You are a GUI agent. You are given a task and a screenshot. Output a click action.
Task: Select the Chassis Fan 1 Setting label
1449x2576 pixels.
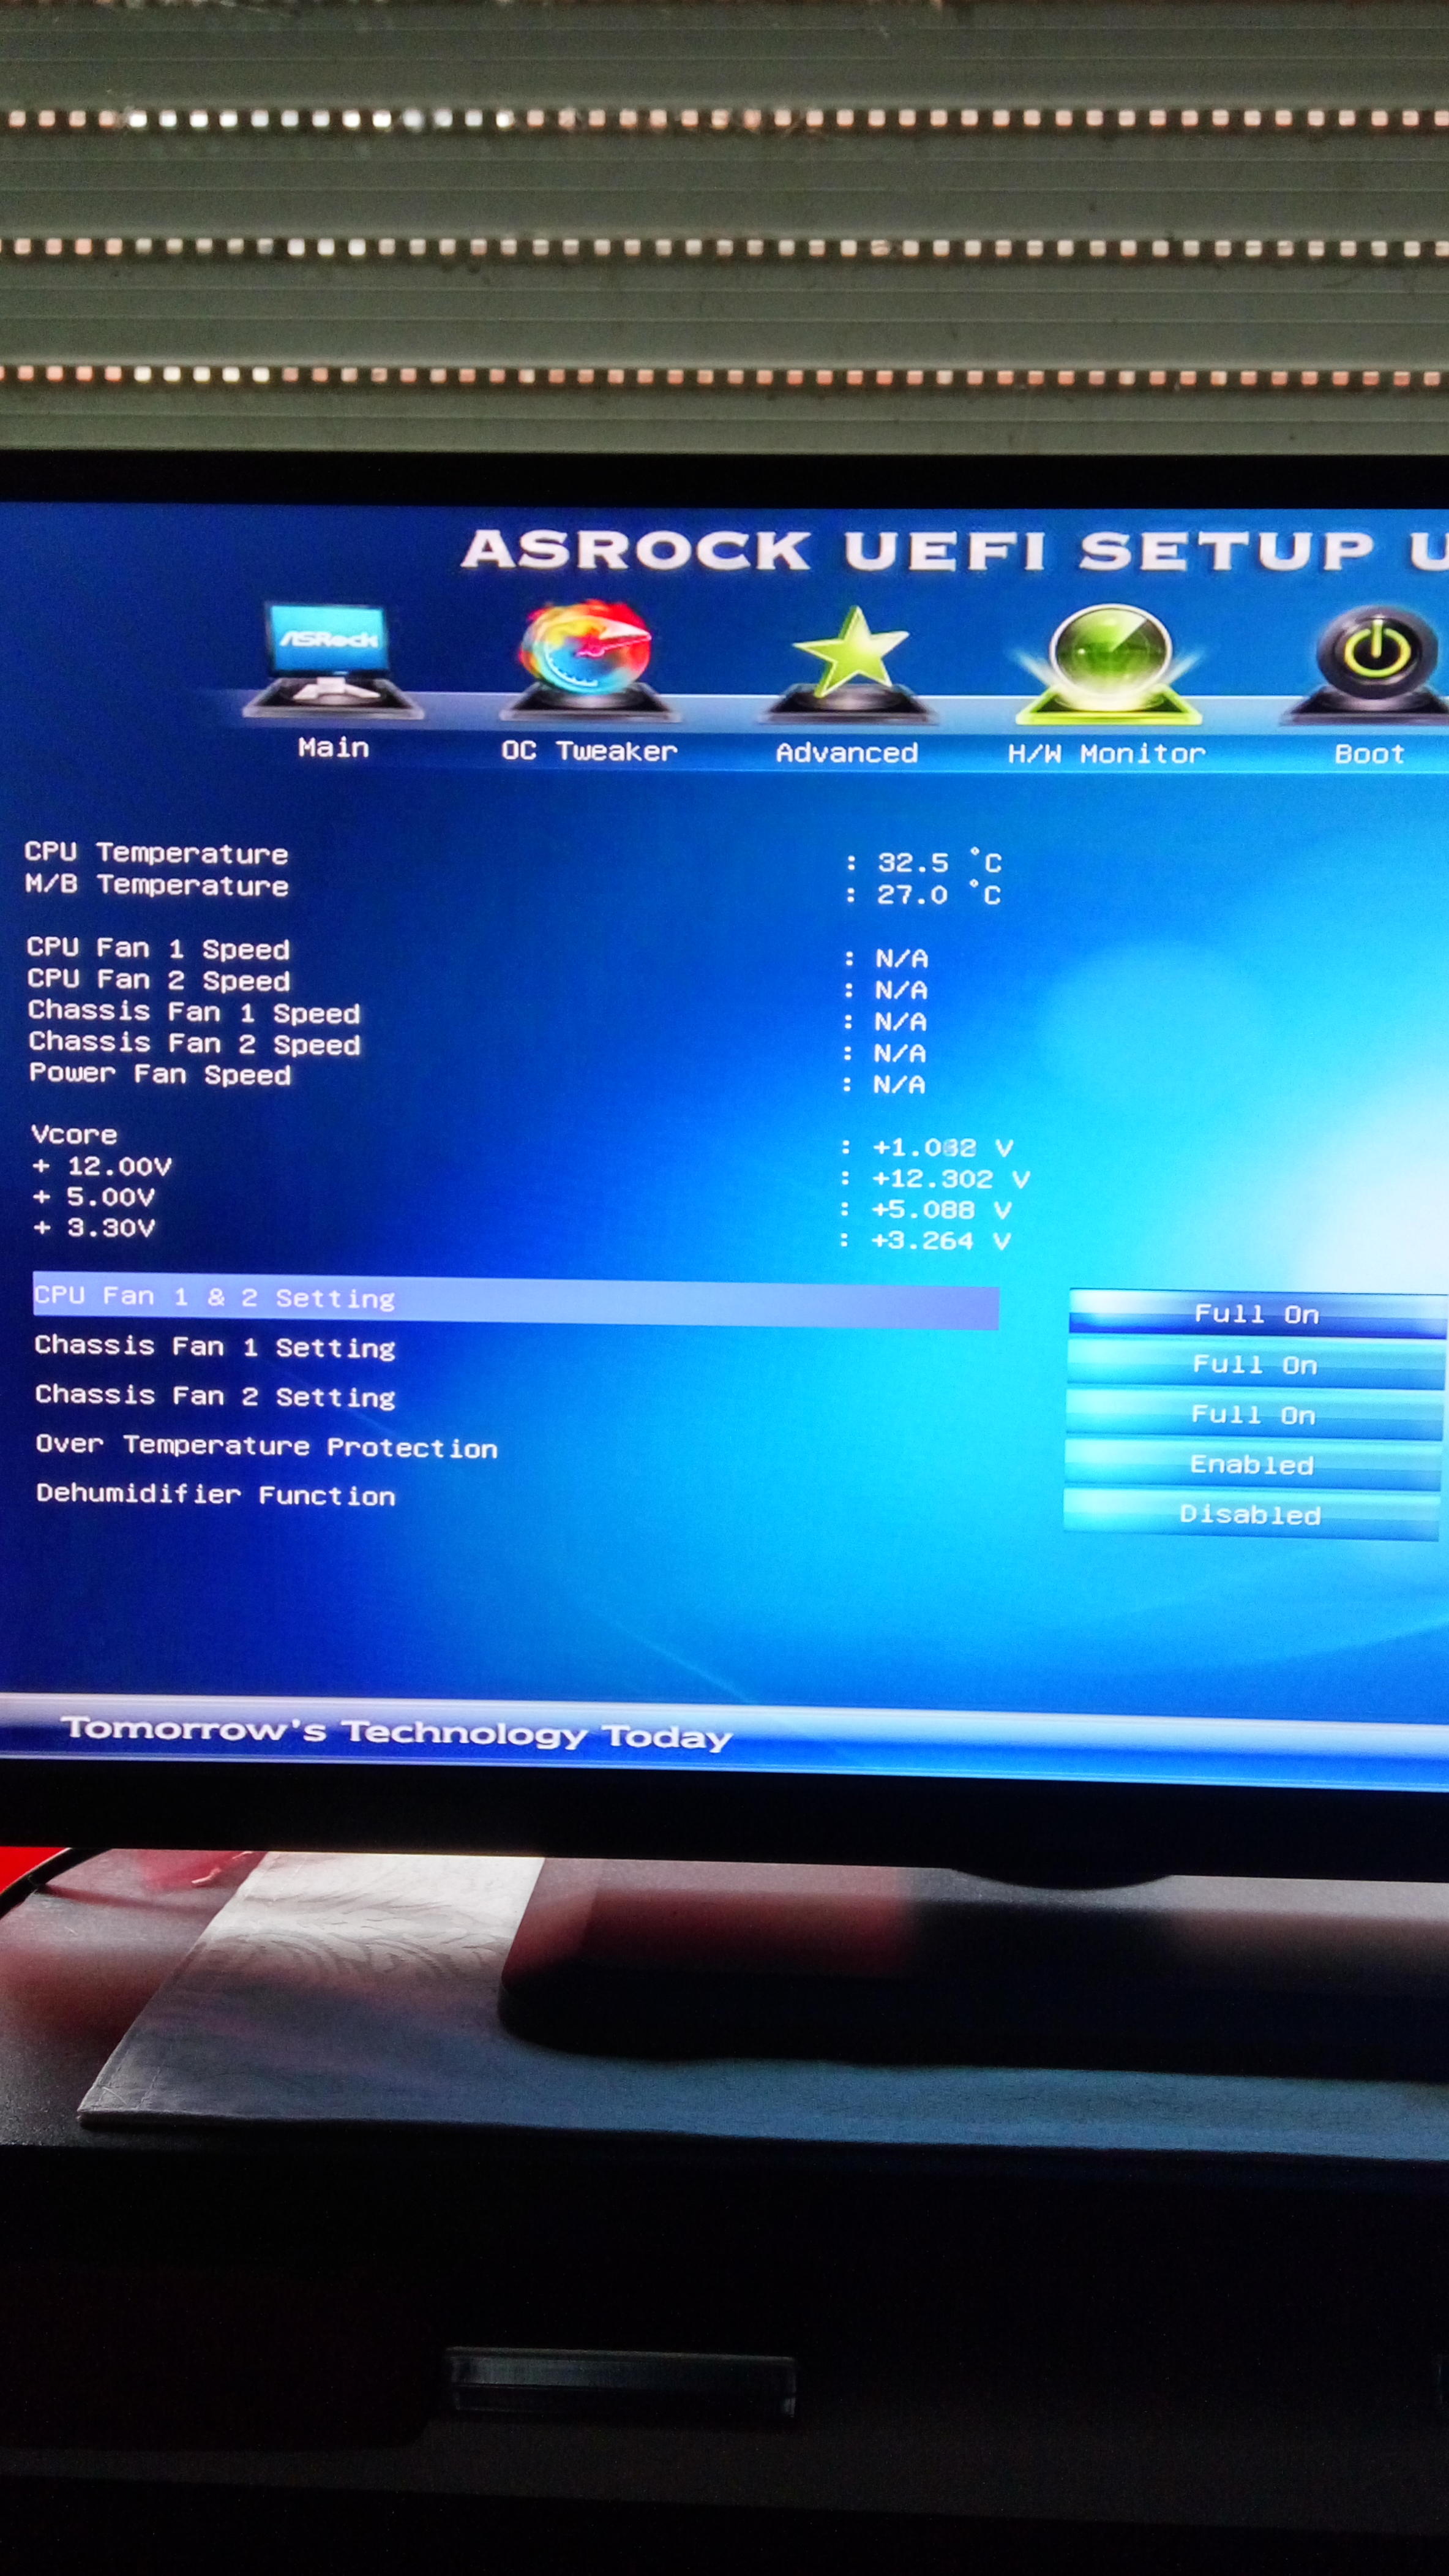215,1347
